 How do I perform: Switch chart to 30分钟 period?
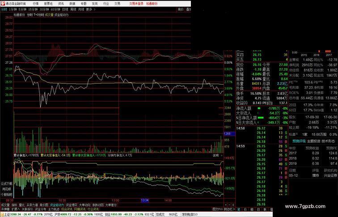44,9
